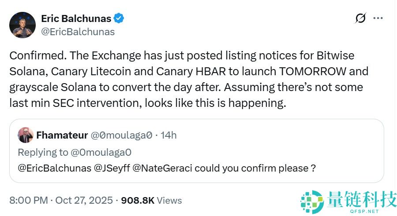Image resolution: width=397 pixels, height=216 pixels.
Task: Click the 14h quoted post timestamp
Action: pyautogui.click(x=169, y=135)
